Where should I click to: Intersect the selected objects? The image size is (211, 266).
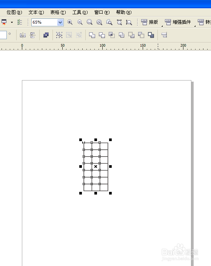click(x=112, y=35)
